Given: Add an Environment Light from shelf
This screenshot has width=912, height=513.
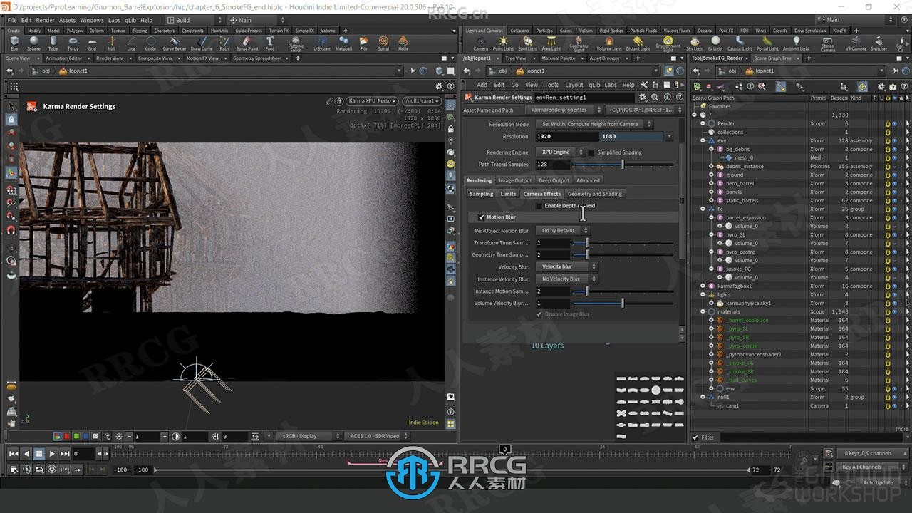Looking at the screenshot, I should [x=668, y=43].
